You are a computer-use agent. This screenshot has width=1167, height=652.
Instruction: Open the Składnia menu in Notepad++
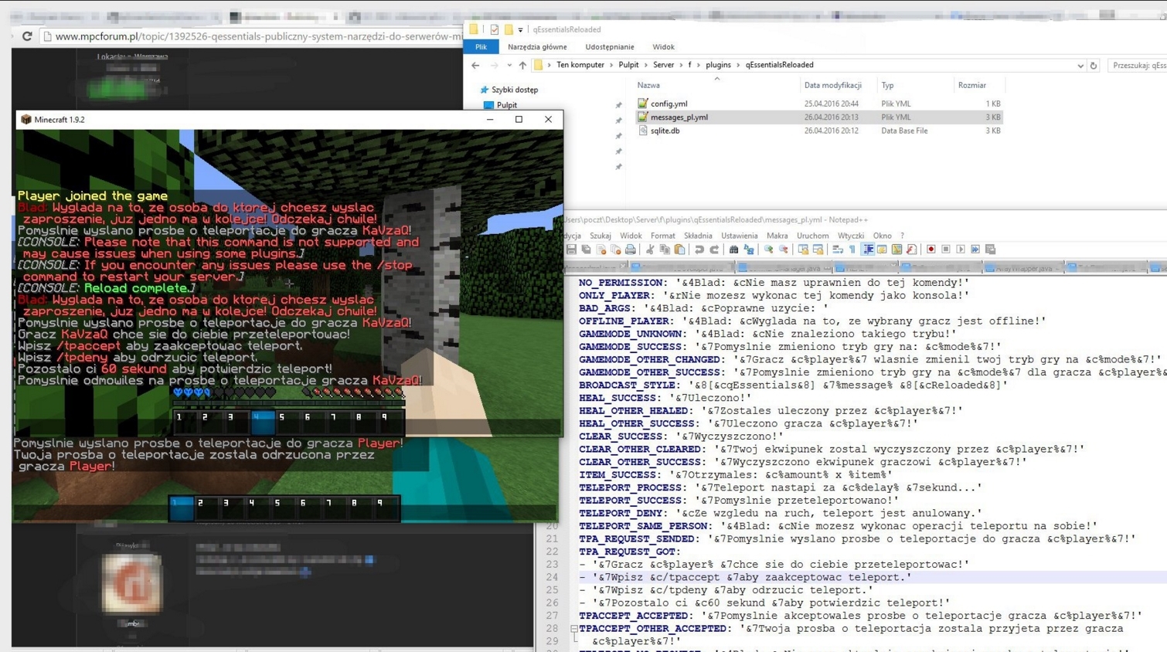click(x=698, y=236)
